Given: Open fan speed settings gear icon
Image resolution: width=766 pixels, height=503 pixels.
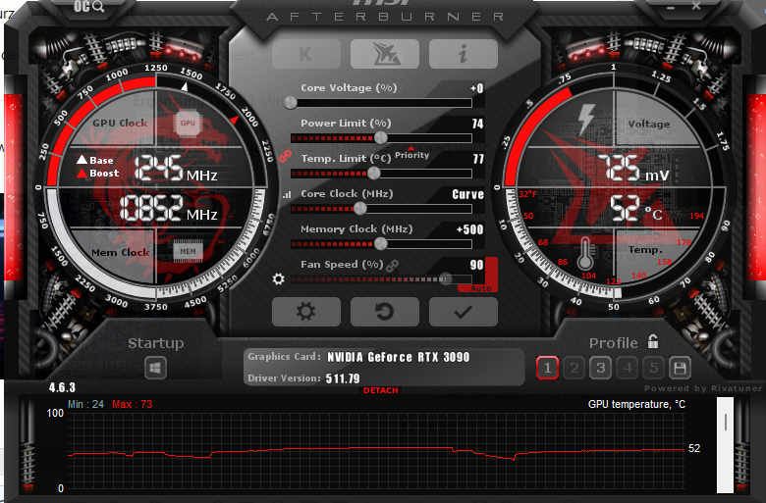Looking at the screenshot, I should point(279,278).
